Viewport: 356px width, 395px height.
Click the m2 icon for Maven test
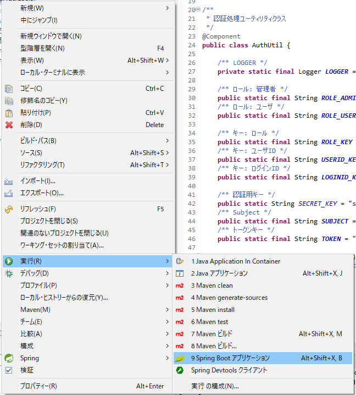coord(180,322)
